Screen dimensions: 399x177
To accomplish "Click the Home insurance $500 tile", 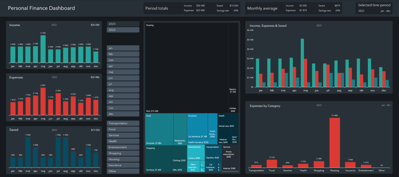I will (212, 126).
